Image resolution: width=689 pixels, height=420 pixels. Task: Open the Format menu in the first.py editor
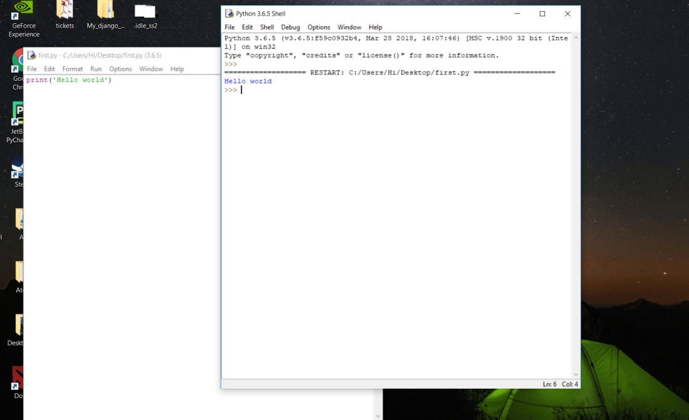72,69
